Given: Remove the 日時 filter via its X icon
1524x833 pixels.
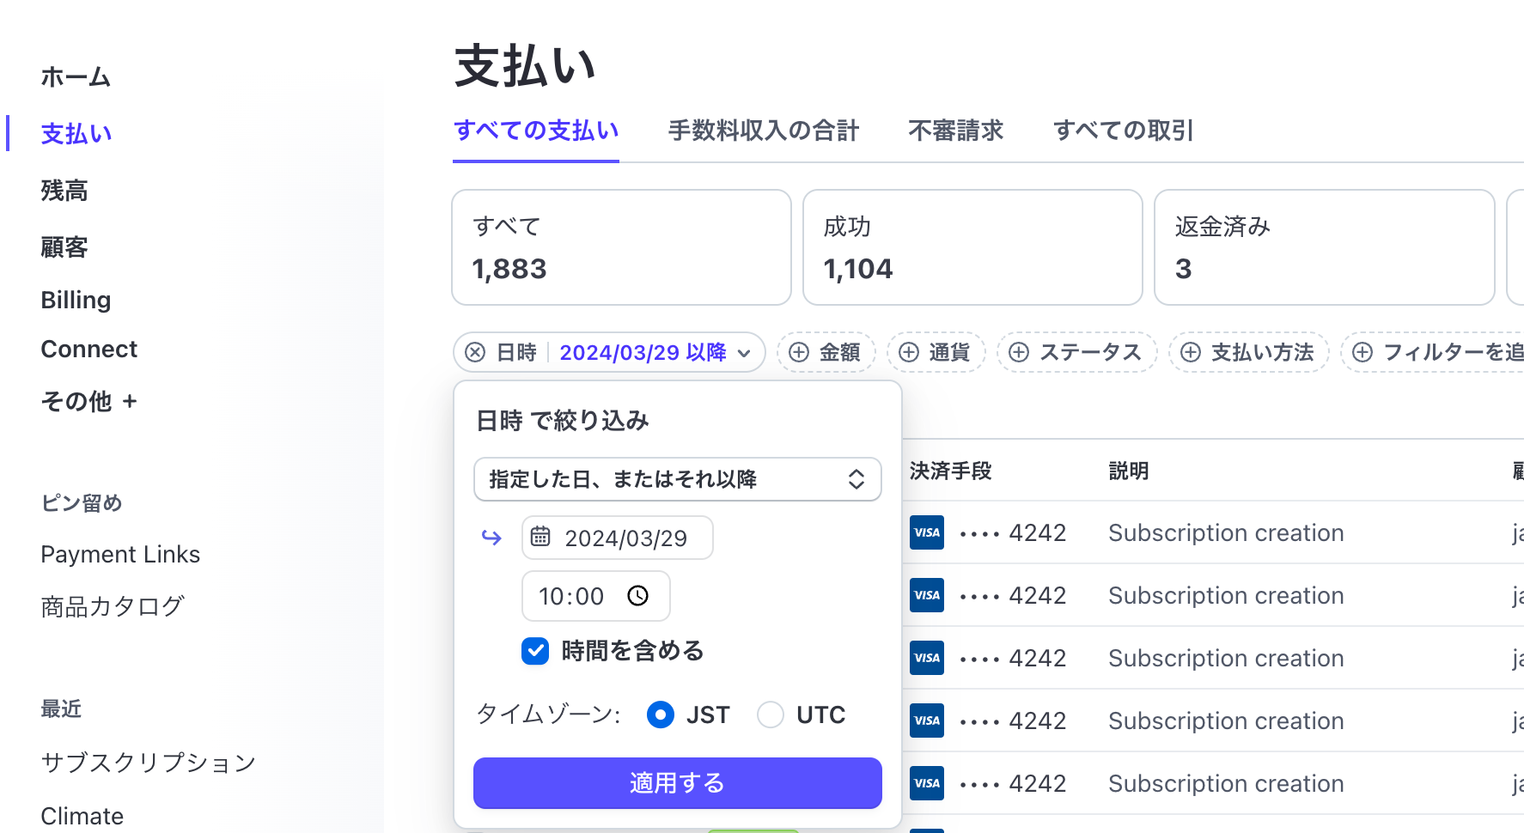Looking at the screenshot, I should [x=473, y=352].
